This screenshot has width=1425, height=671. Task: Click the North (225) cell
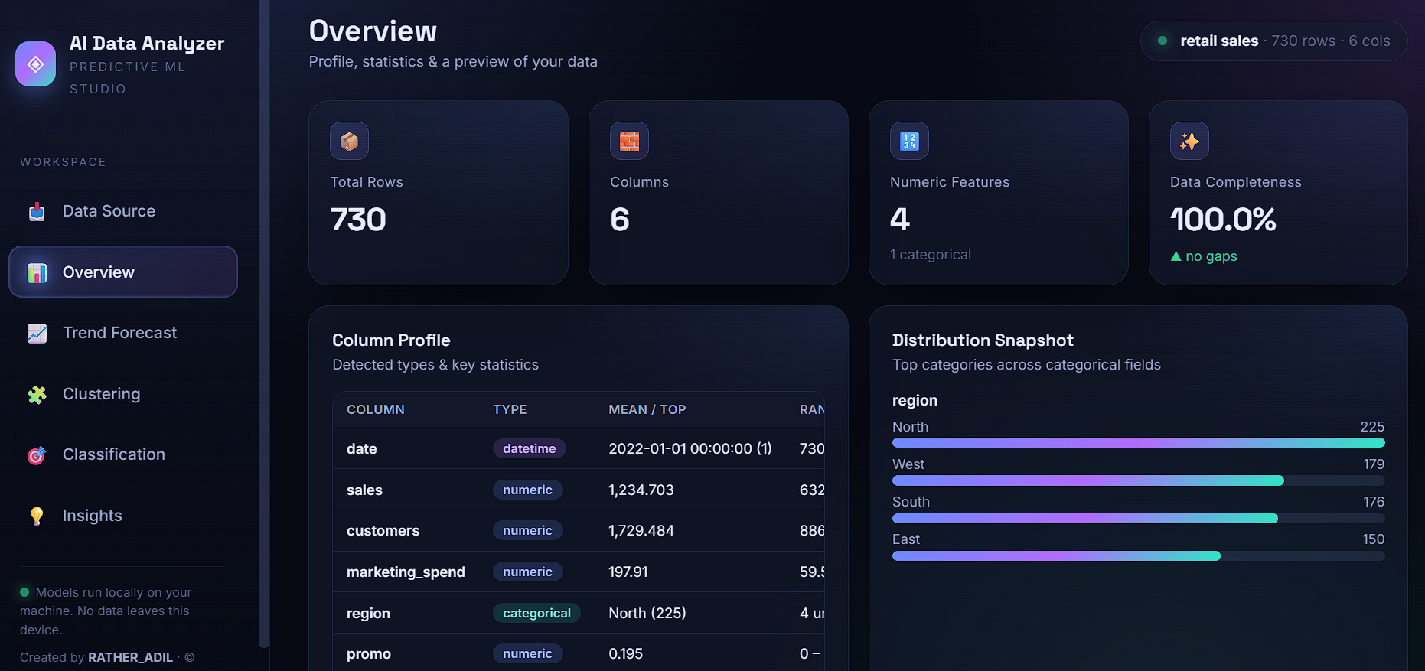647,613
